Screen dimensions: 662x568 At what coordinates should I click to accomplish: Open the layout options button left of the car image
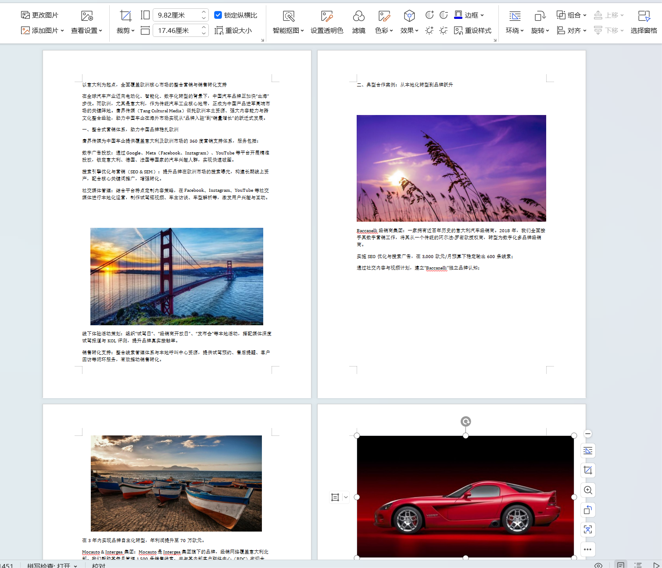(339, 497)
